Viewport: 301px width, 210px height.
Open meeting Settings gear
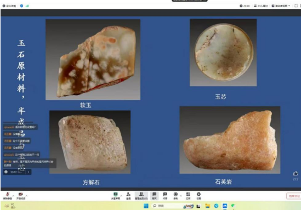(198, 196)
